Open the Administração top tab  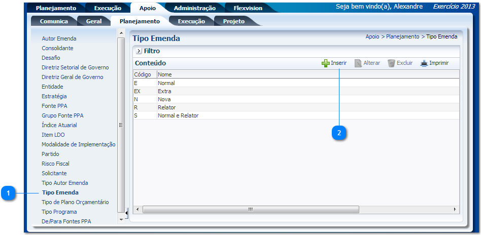pyautogui.click(x=194, y=8)
